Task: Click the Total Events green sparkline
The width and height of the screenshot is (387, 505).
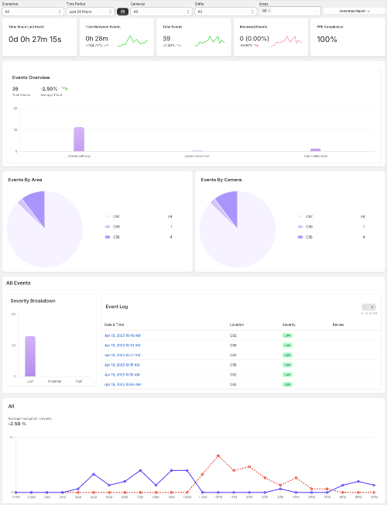Action: [210, 41]
